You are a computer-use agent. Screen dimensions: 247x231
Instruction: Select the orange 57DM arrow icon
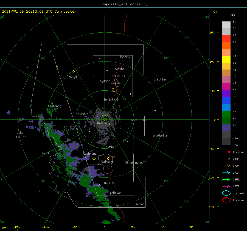tap(226, 166)
